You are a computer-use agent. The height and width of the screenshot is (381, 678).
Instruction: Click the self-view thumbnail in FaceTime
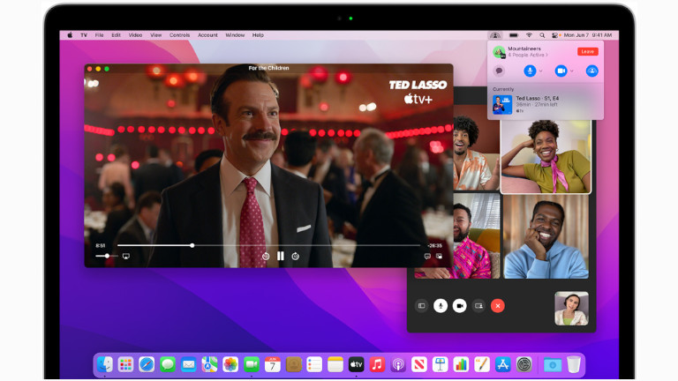pos(572,309)
